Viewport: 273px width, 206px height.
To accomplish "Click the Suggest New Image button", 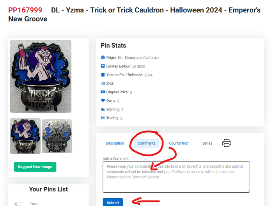I will pos(35,167).
